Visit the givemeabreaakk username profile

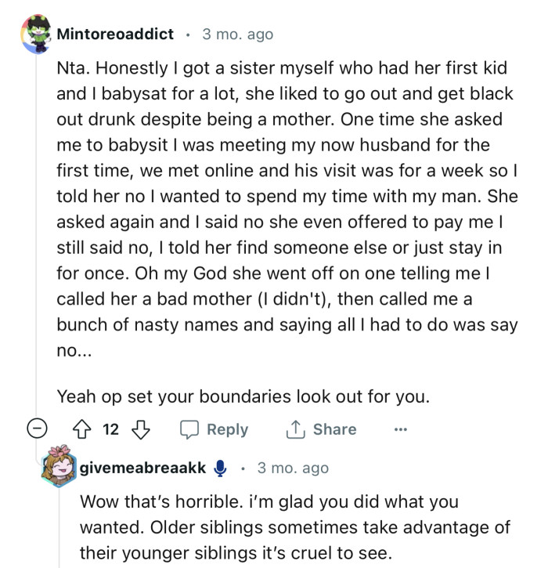tap(142, 468)
